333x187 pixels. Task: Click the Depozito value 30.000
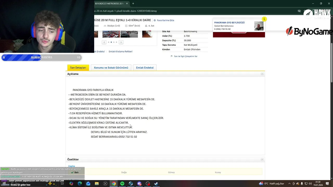187,41
